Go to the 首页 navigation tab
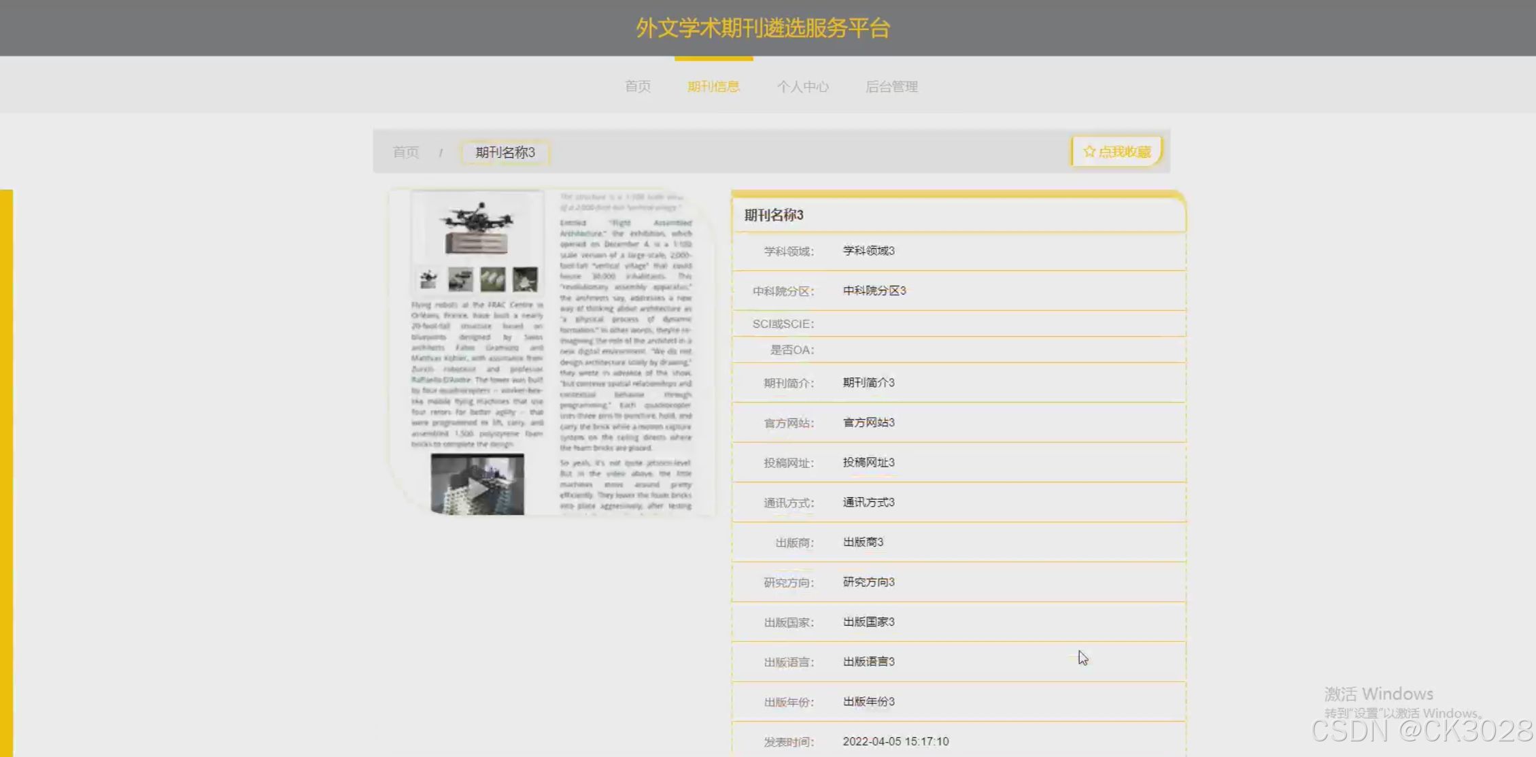1536x757 pixels. point(638,86)
